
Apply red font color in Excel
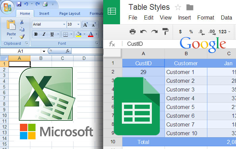pos(91,34)
